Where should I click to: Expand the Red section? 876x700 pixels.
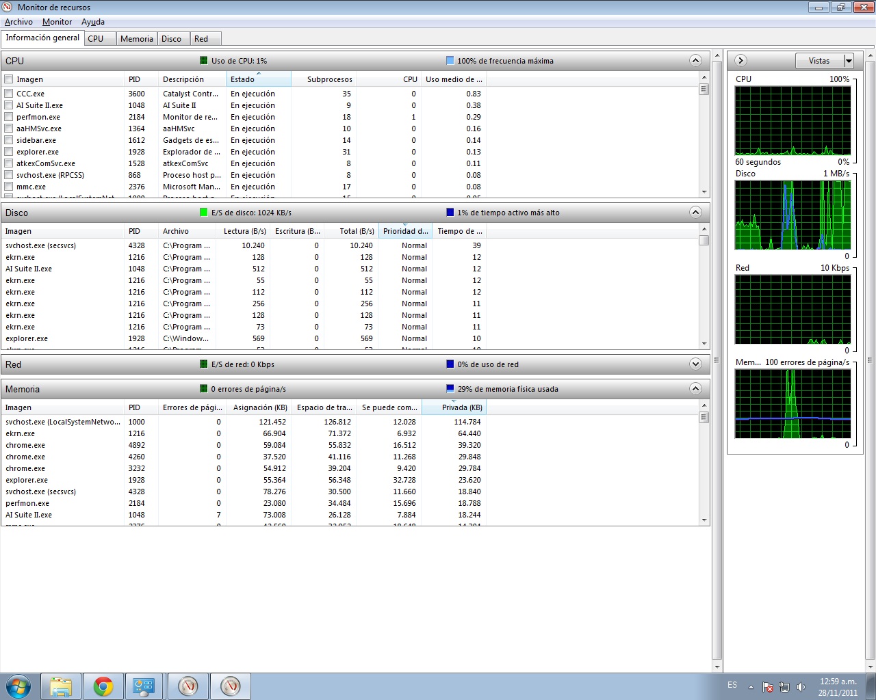[695, 364]
